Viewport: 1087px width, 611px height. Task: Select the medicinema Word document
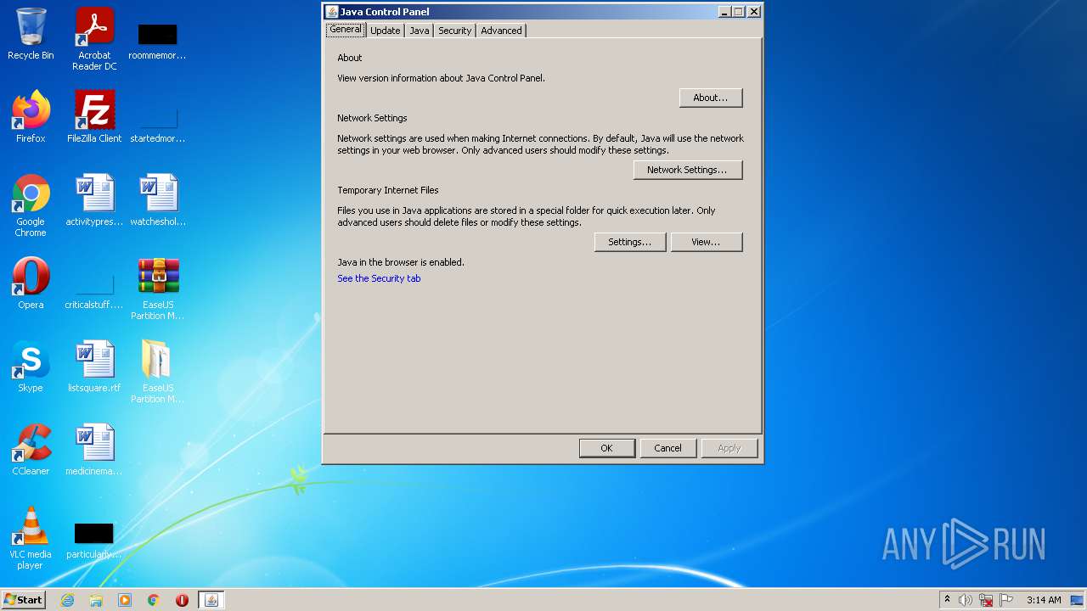[x=94, y=450]
